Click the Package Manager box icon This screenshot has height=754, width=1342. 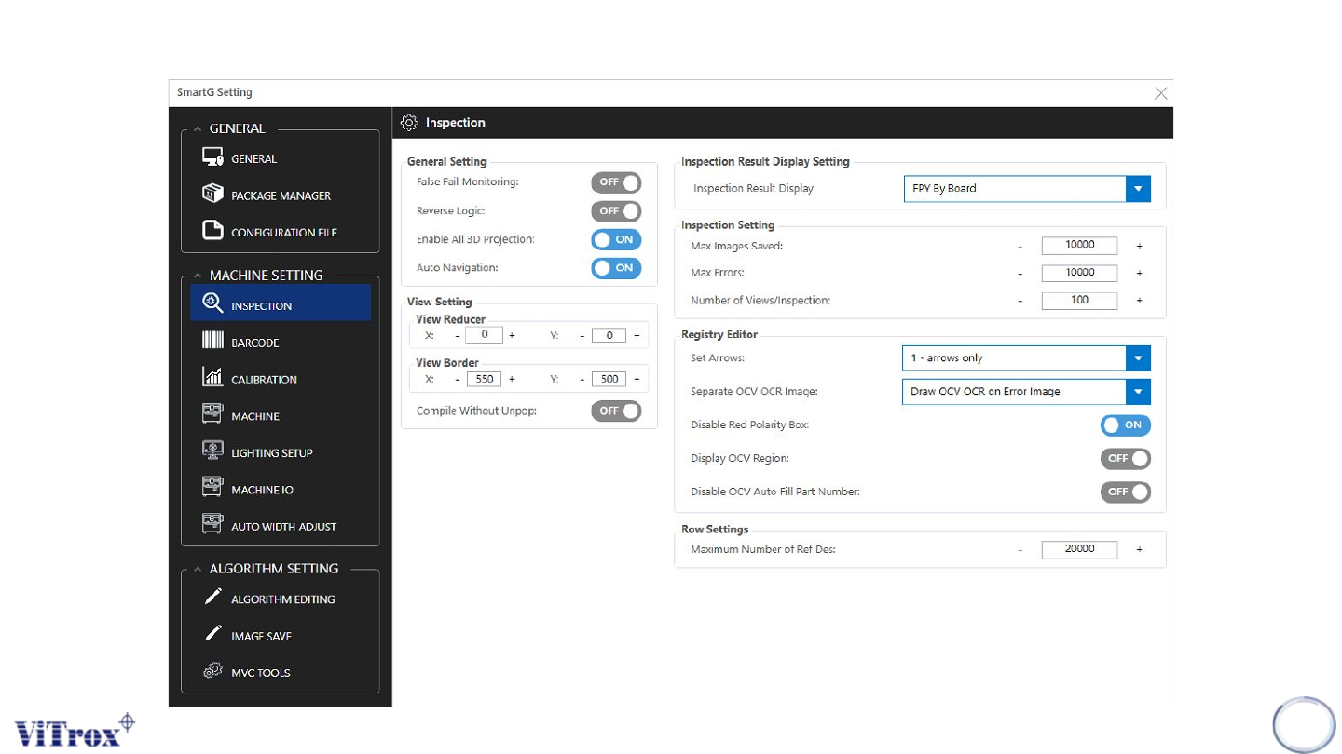(212, 195)
